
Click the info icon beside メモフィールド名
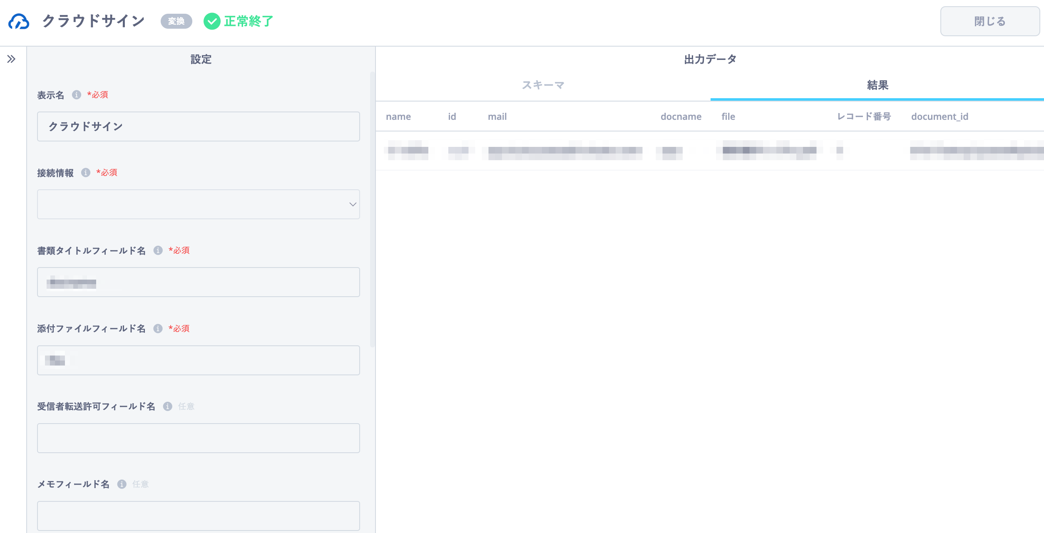[122, 484]
